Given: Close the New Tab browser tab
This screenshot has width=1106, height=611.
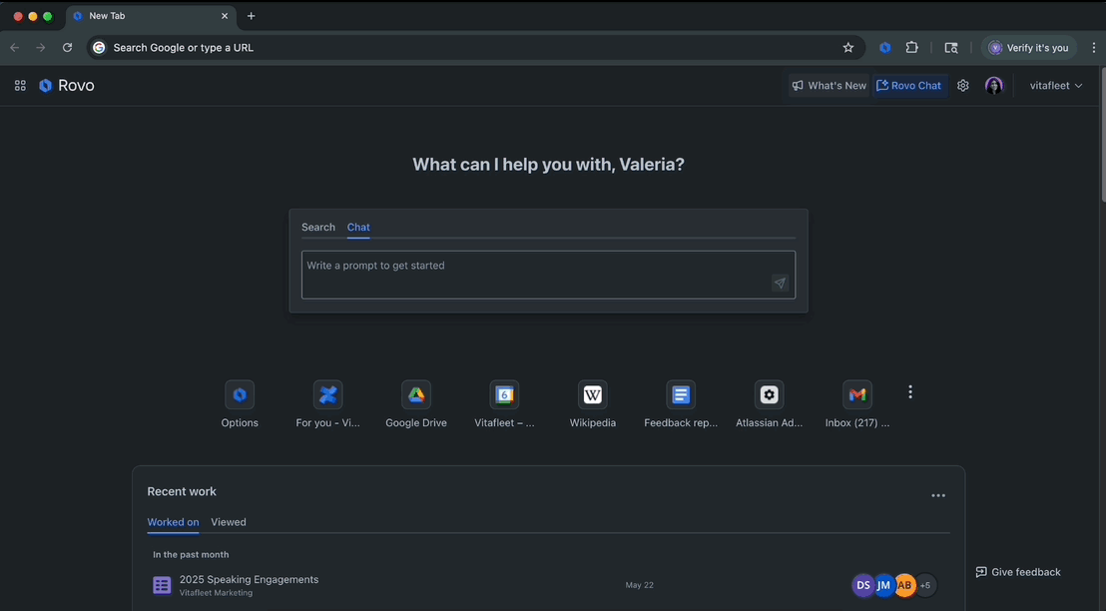Looking at the screenshot, I should pos(225,16).
